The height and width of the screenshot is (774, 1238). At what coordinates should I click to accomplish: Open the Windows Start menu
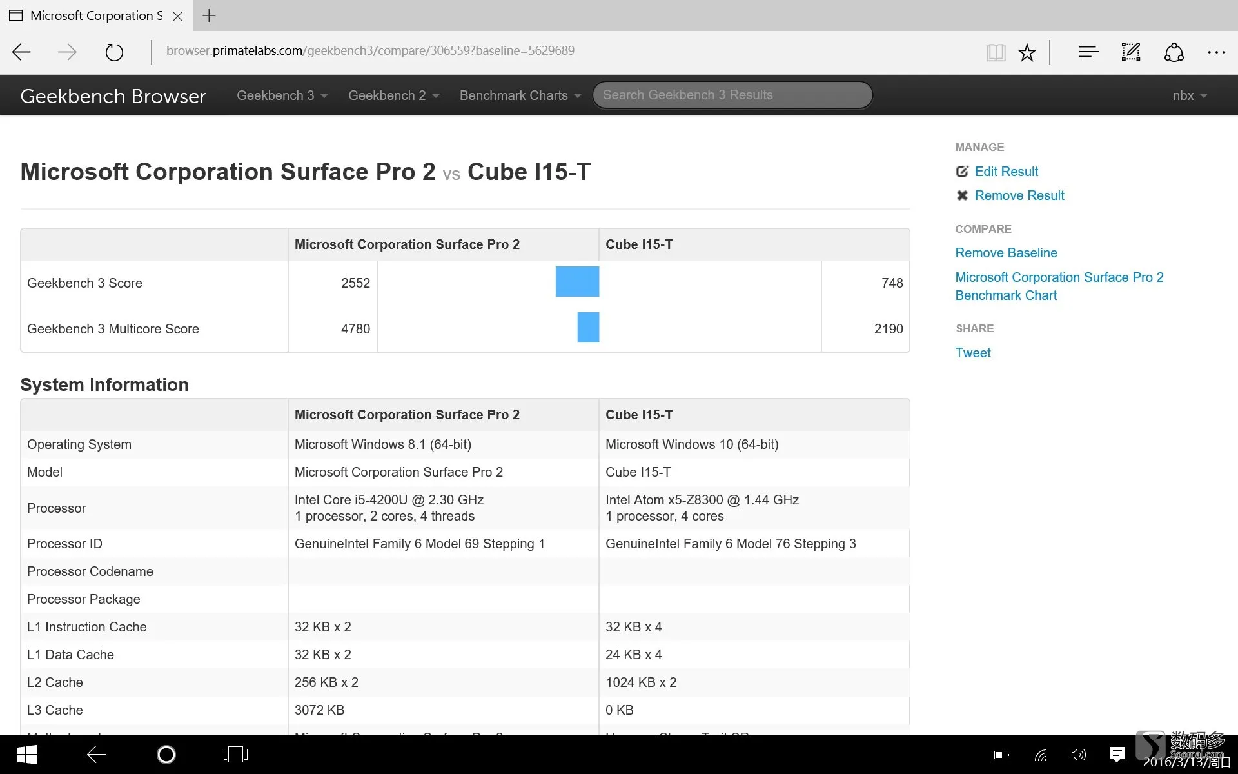click(26, 755)
